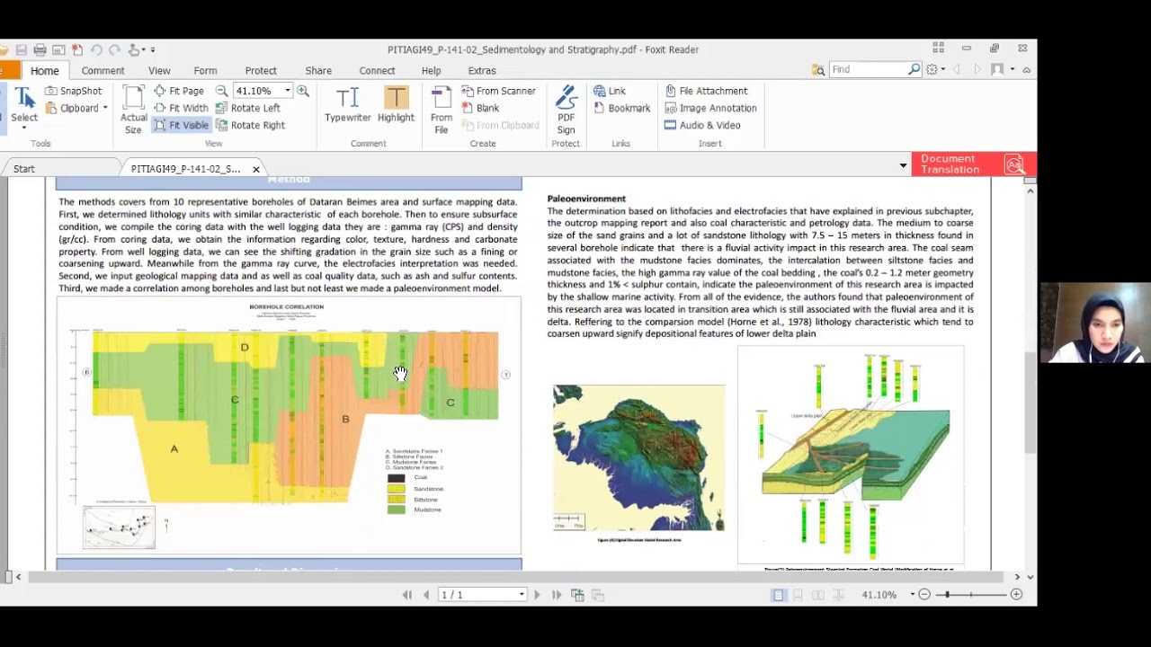The image size is (1151, 647).
Task: Rotate the page left
Action: [x=248, y=108]
